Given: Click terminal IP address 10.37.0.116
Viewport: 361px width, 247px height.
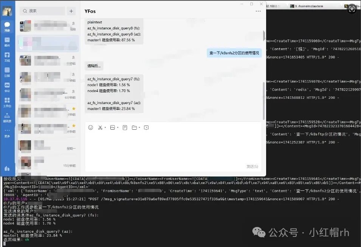Looking at the screenshot, I should click(15, 199).
